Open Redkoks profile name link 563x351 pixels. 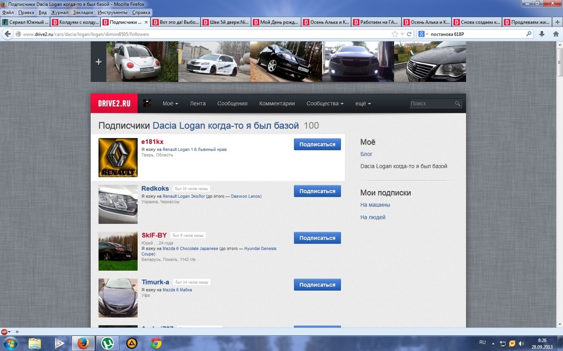coord(155,188)
